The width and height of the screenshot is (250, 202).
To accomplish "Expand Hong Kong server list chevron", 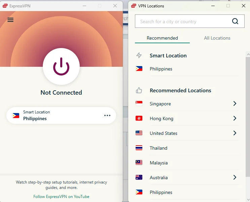I will (235, 118).
